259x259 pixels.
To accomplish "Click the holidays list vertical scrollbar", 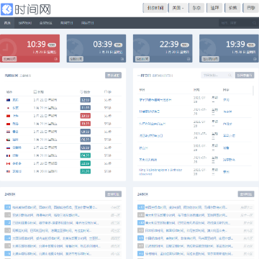I will 253,91.
